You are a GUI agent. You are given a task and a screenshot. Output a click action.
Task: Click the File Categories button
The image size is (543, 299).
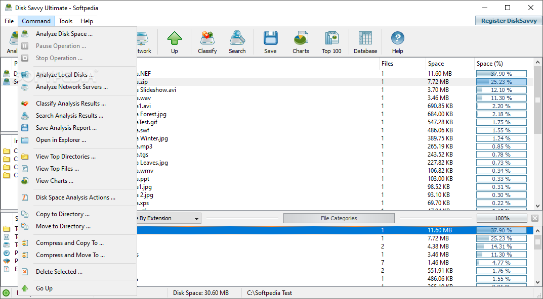coord(339,218)
